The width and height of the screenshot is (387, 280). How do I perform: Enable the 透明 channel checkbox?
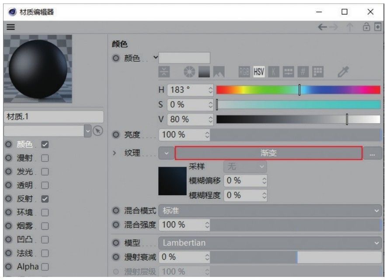click(x=45, y=185)
